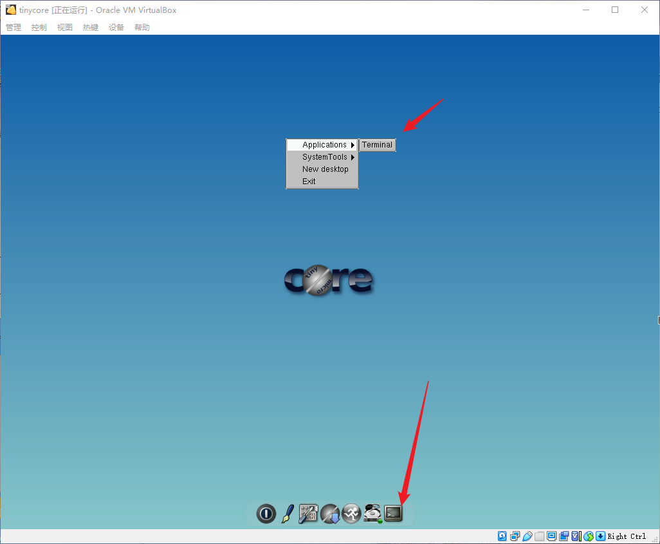
Task: Open the 热键 menu
Action: pos(91,28)
